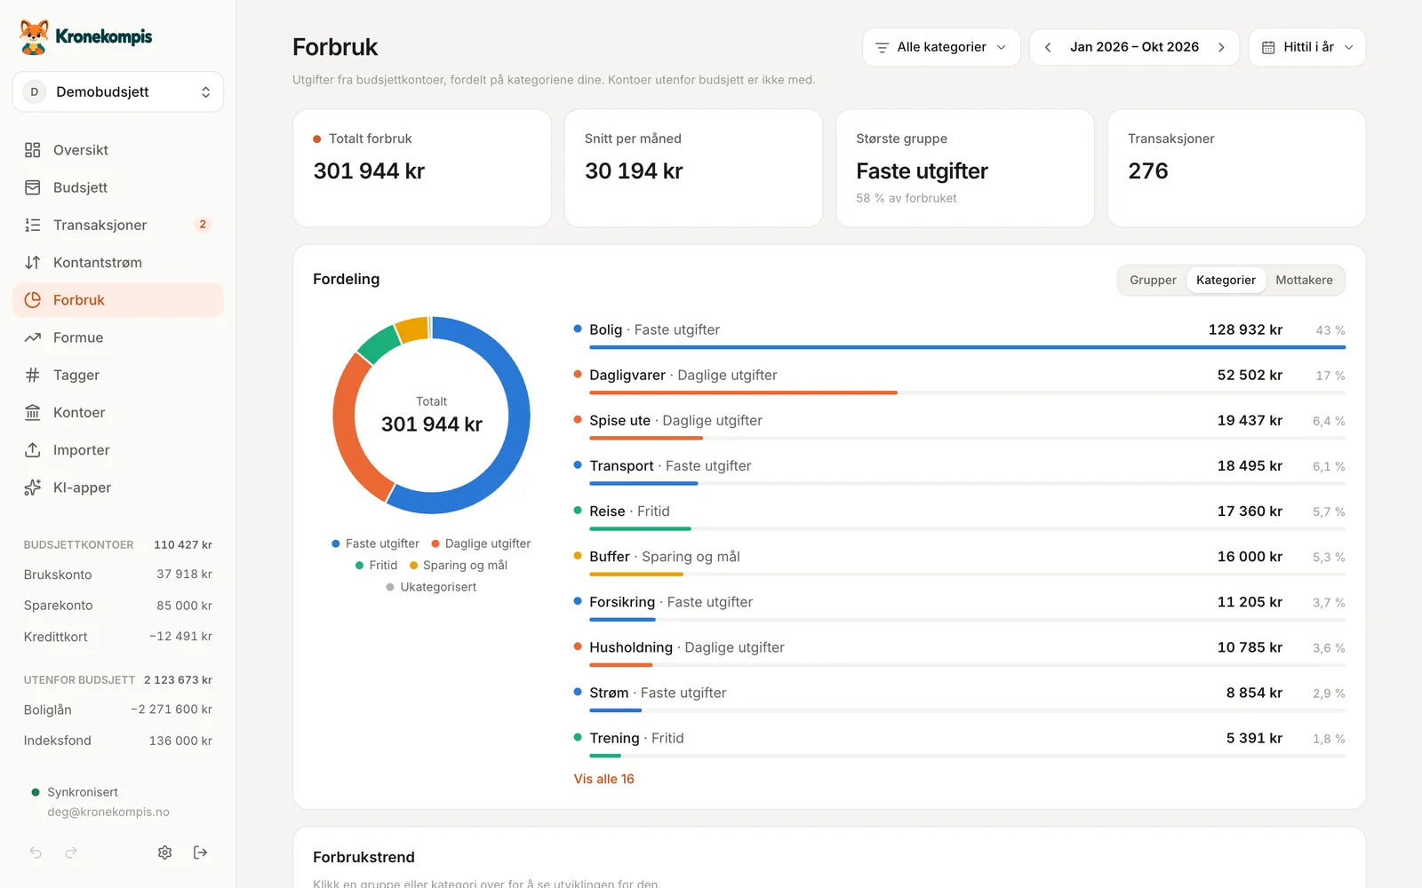Open Tagger hash icon
Image resolution: width=1422 pixels, height=888 pixels.
[33, 375]
